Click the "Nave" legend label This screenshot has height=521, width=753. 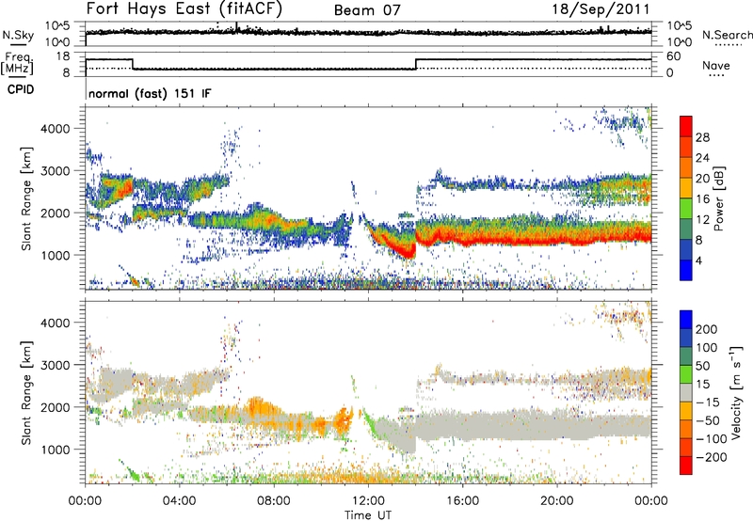[716, 65]
